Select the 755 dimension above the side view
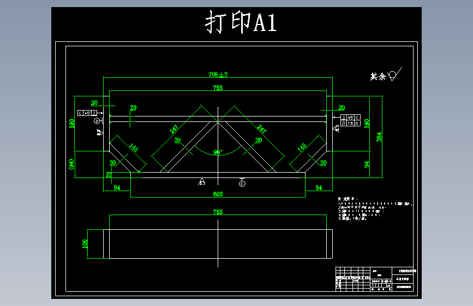 click(x=218, y=212)
